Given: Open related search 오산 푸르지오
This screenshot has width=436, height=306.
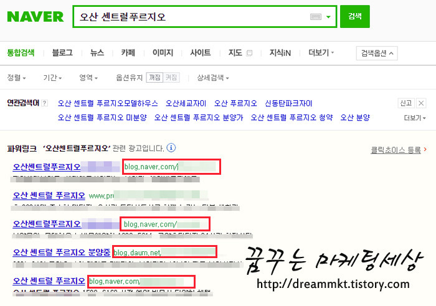Looking at the screenshot, I should coord(235,104).
